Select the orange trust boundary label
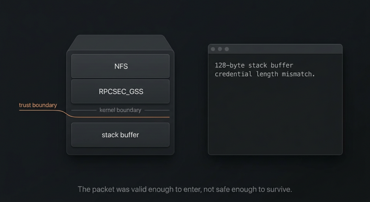 tap(38, 105)
